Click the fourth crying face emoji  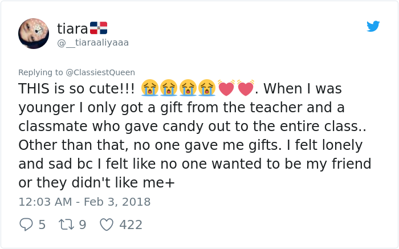pos(206,88)
